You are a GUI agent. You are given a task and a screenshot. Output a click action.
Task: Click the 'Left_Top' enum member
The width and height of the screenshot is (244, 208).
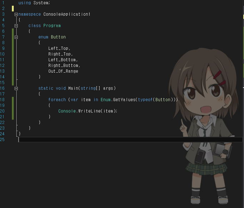pos(58,48)
